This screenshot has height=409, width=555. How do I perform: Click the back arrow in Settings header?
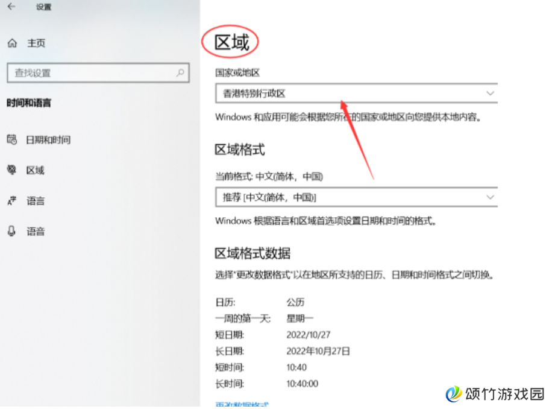[11, 7]
